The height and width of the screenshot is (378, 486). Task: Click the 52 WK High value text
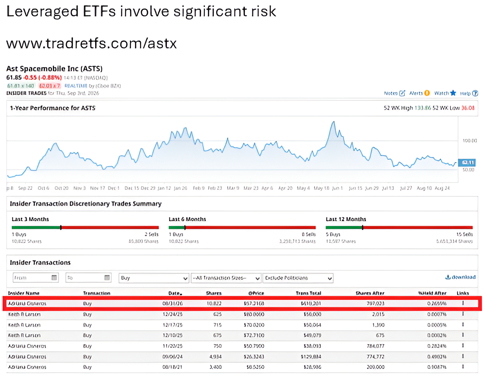(422, 108)
